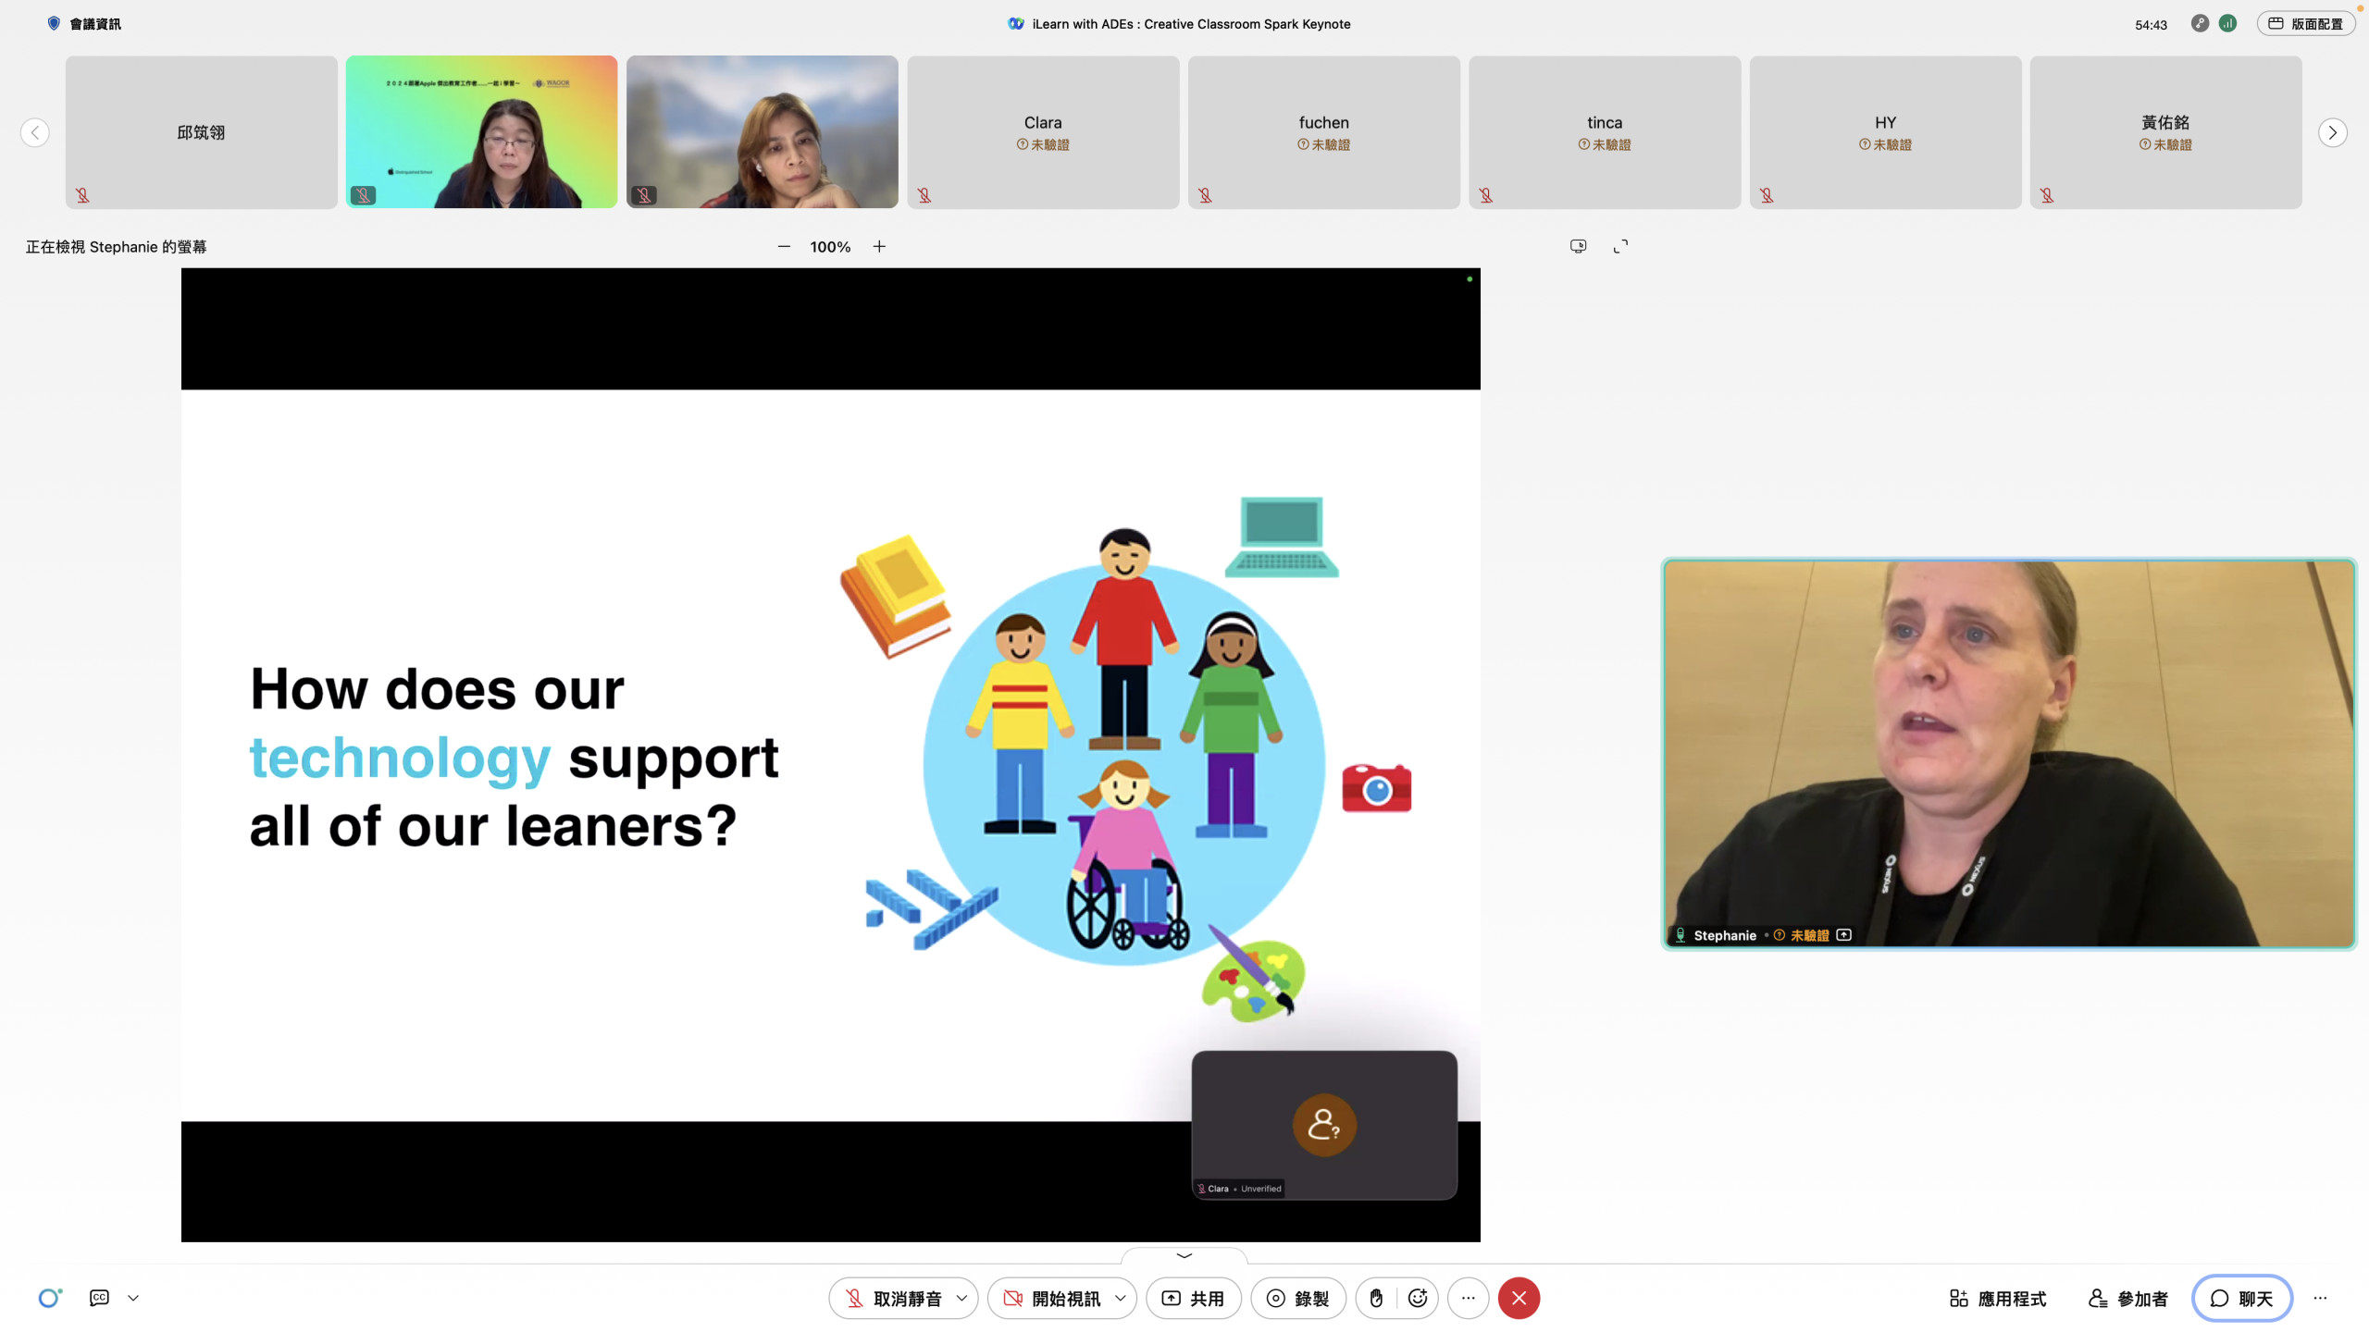
Task: Expand audio options arrow beside 取消靜音
Action: pos(962,1298)
